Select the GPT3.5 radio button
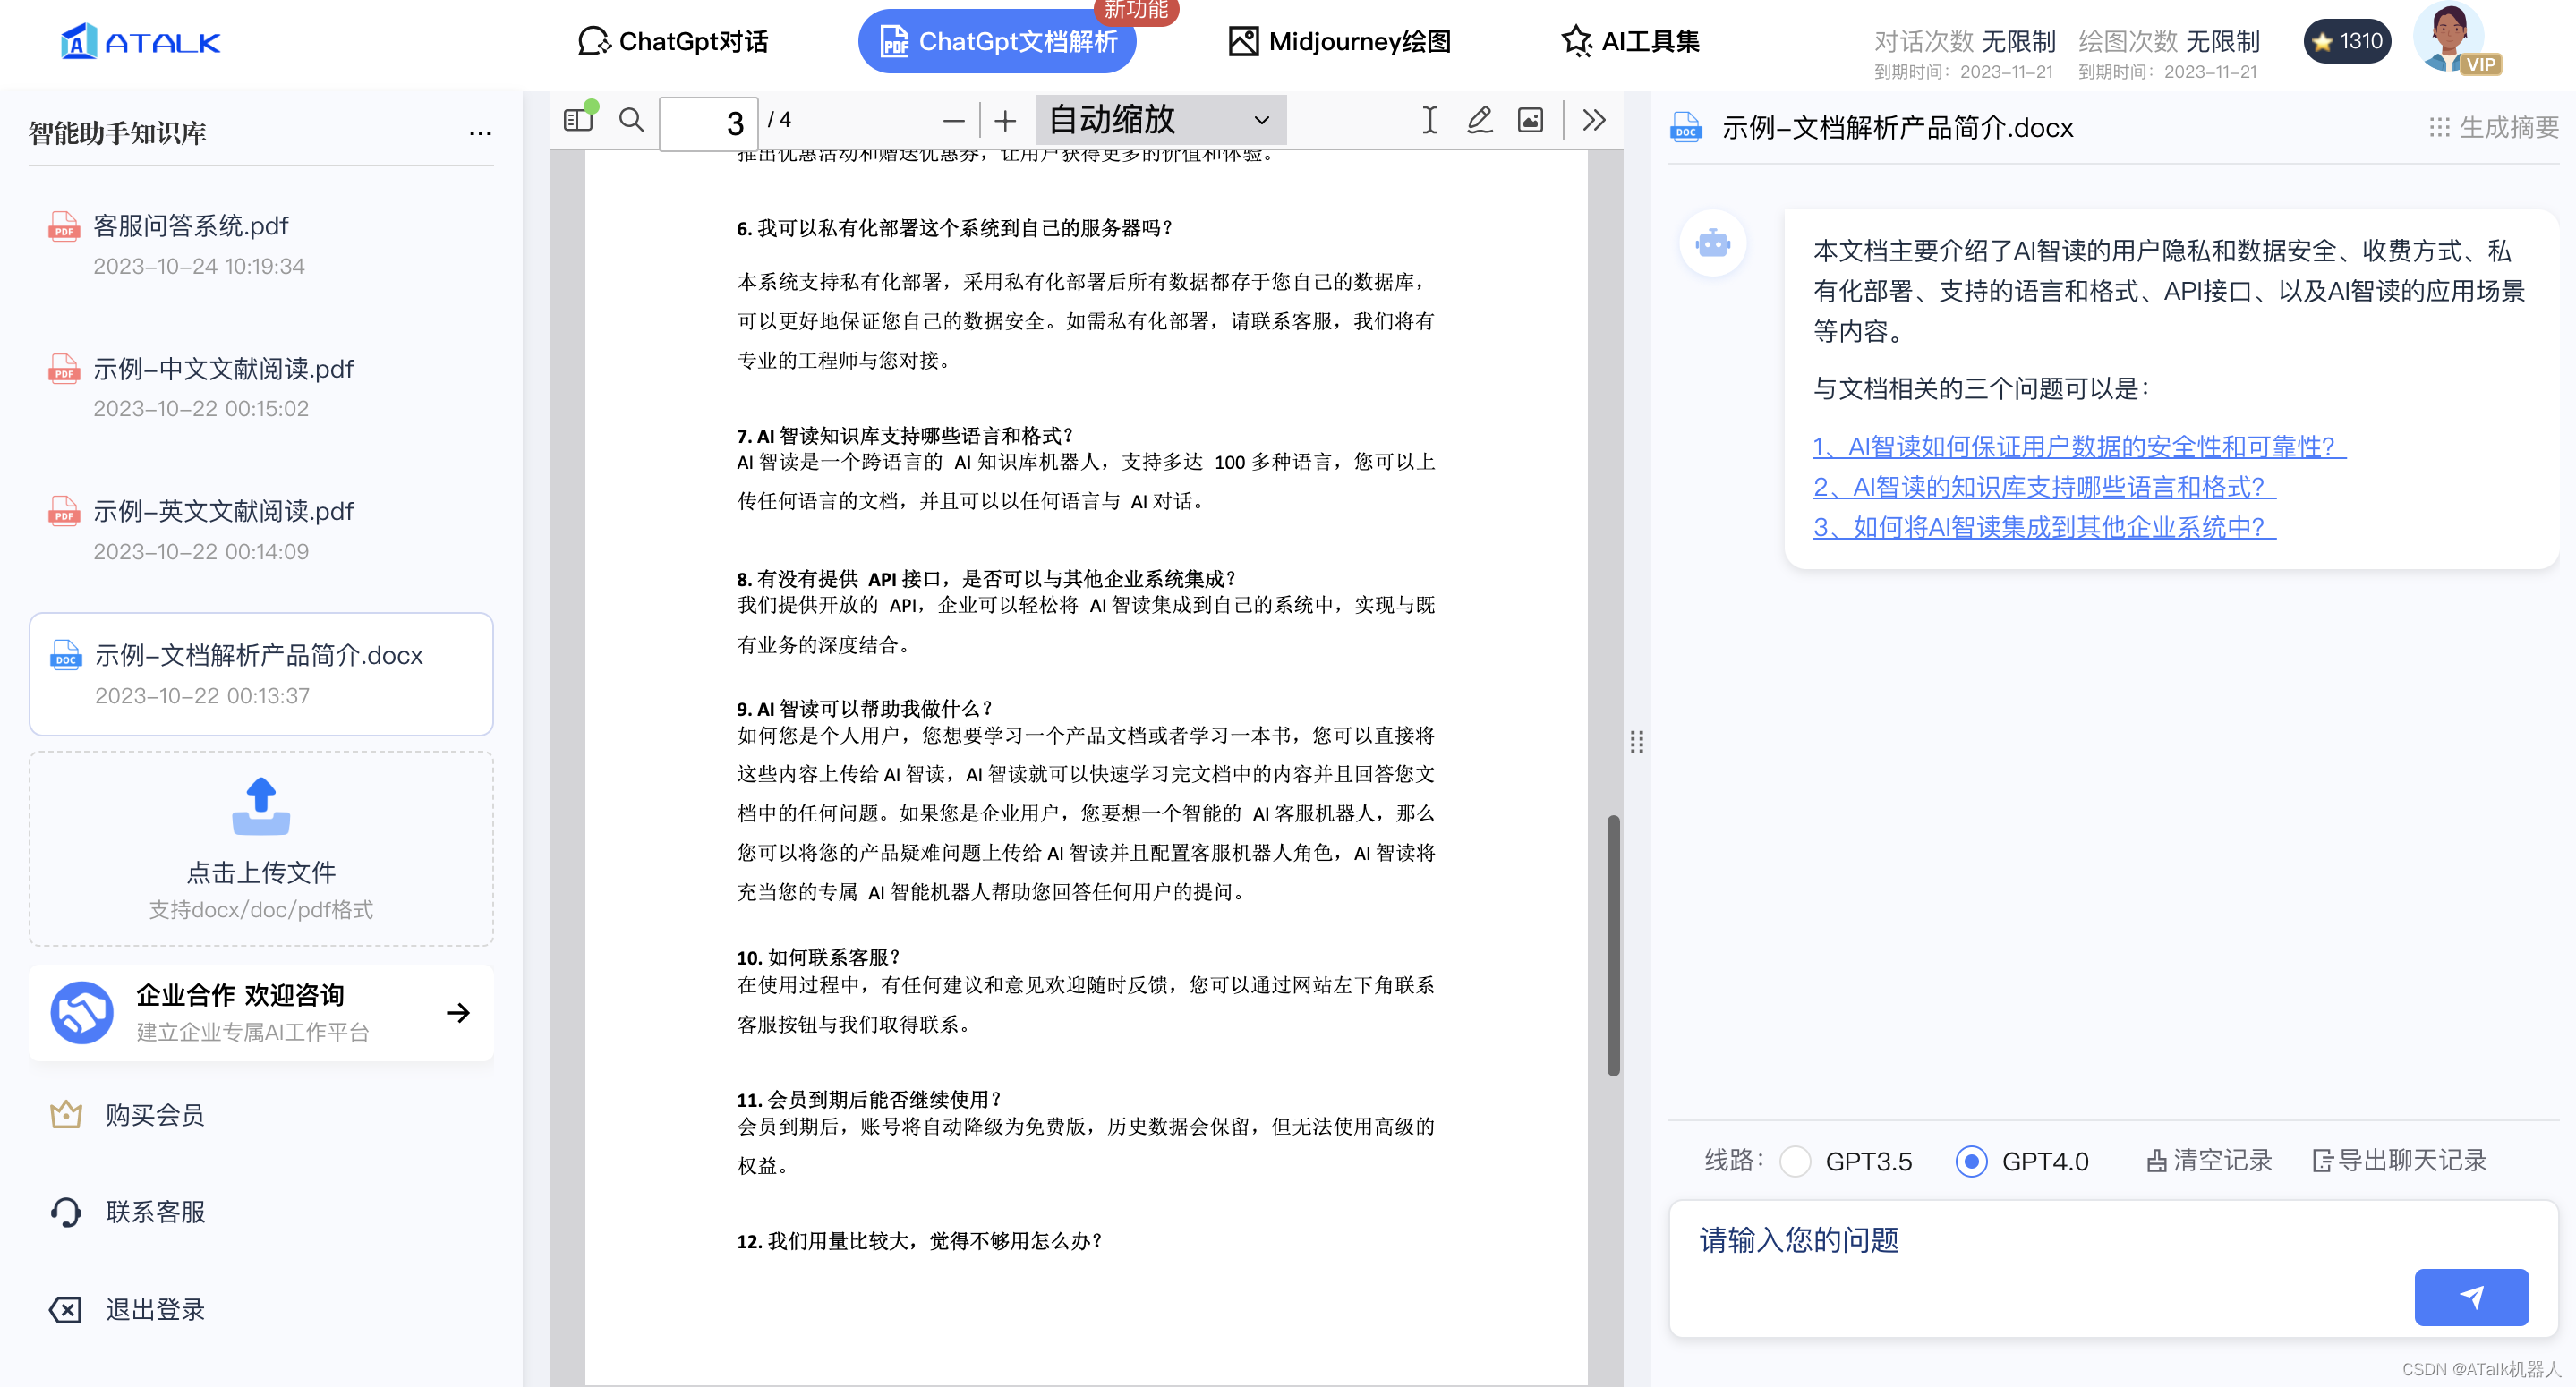 tap(1795, 1161)
